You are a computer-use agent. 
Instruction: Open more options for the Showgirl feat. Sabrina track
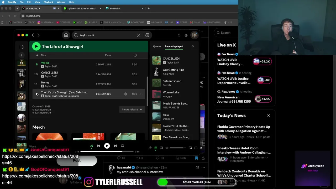point(141,94)
